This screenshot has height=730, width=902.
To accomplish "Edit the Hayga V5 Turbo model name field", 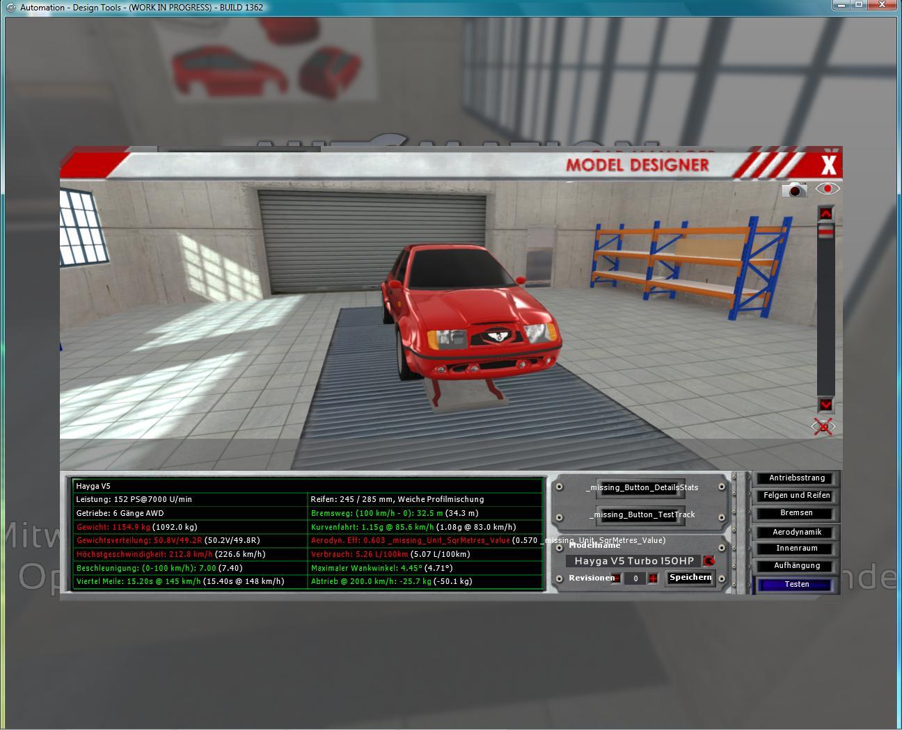I will [633, 561].
